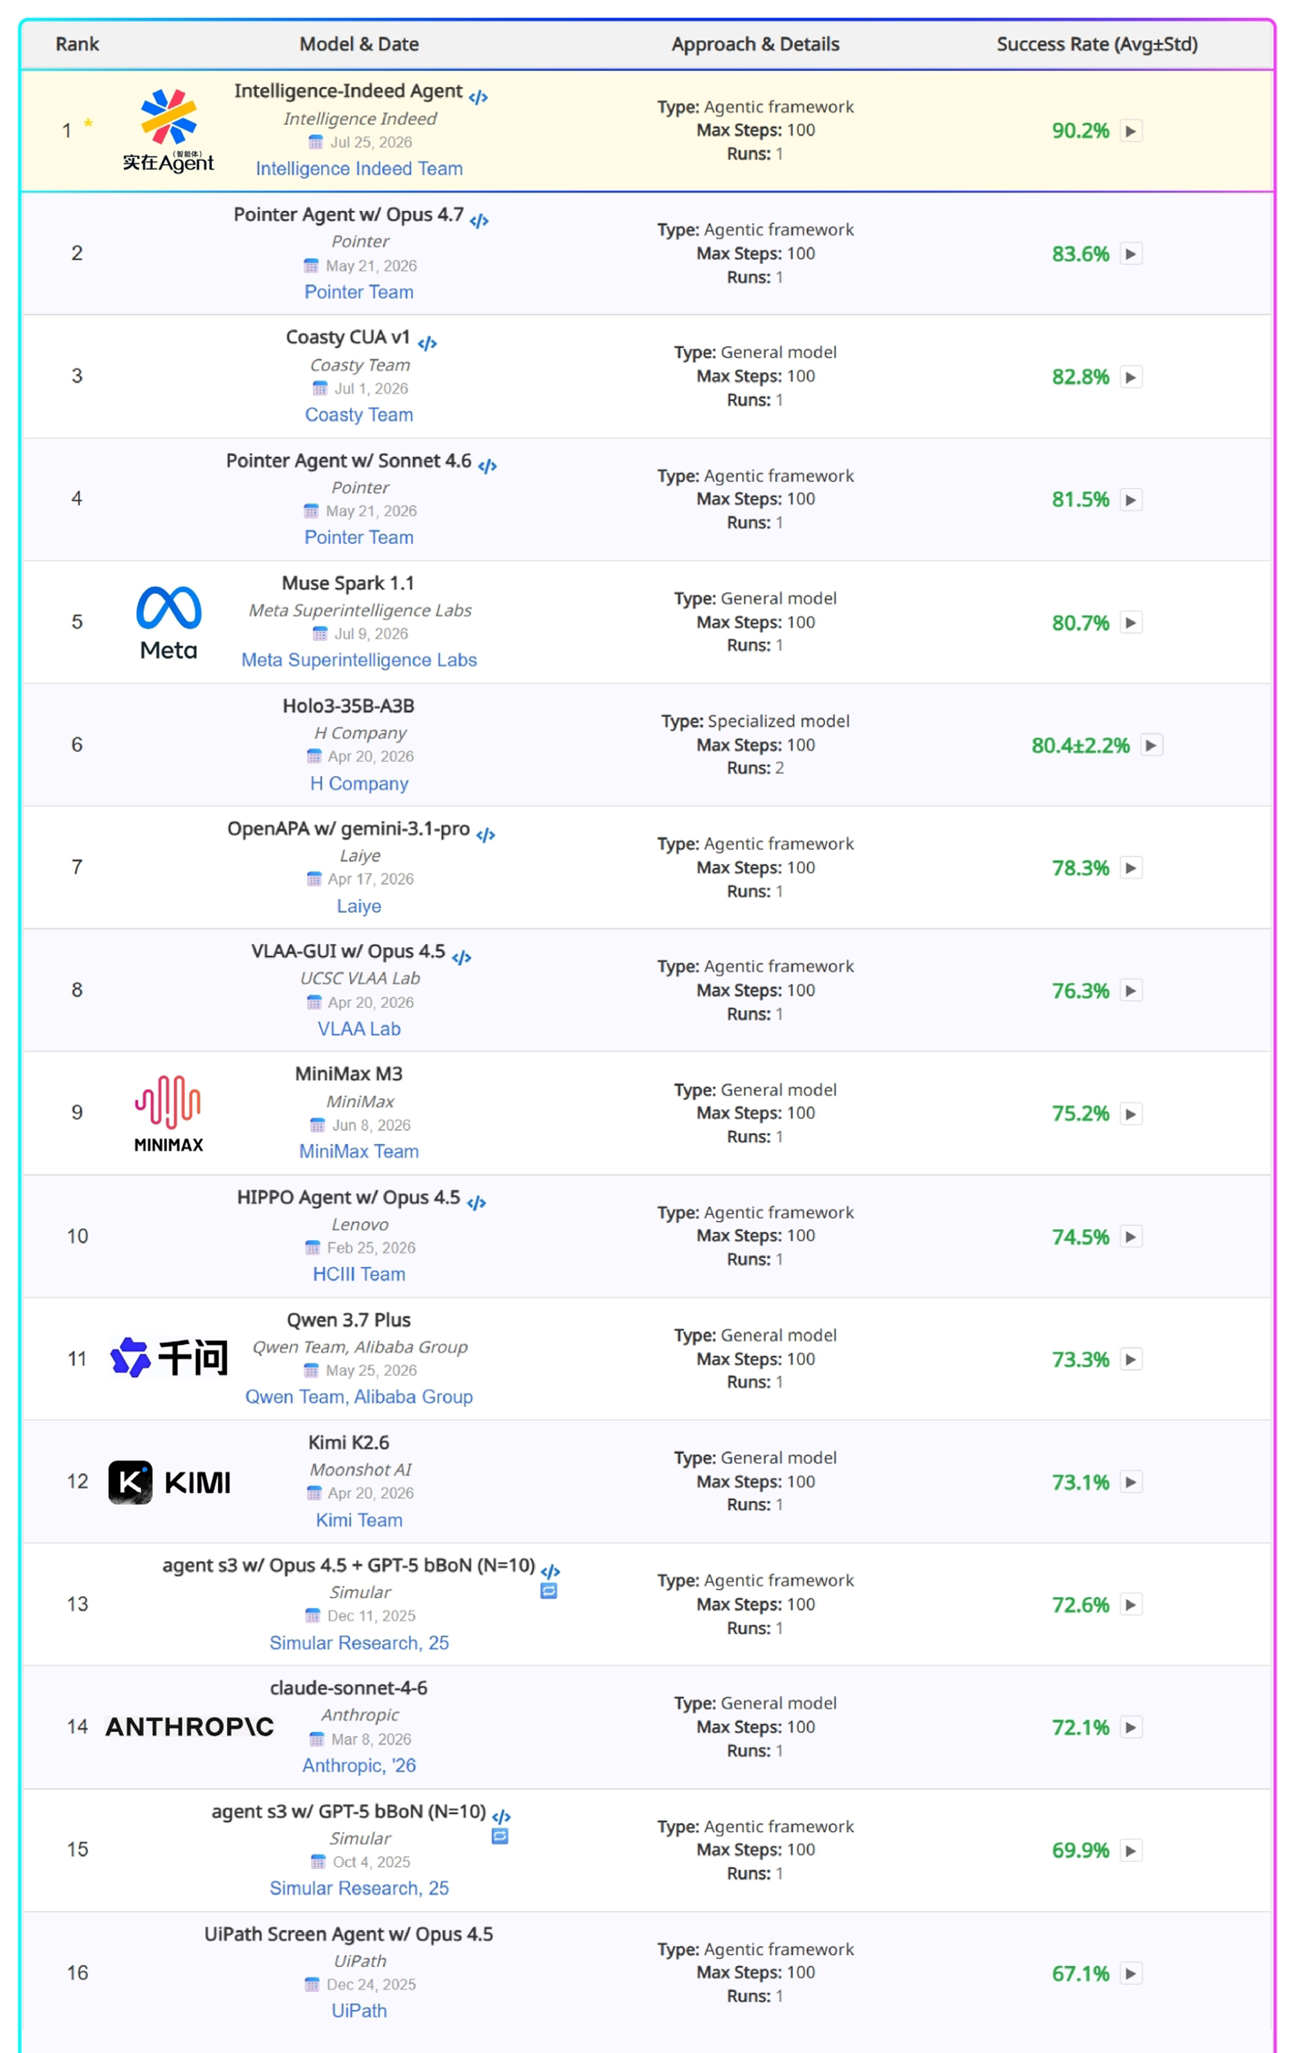Click blue square icon under agent s3 Opus 4.5 + GPT-5 code icon
Viewport: 1296px width, 2053px height.
549,1591
